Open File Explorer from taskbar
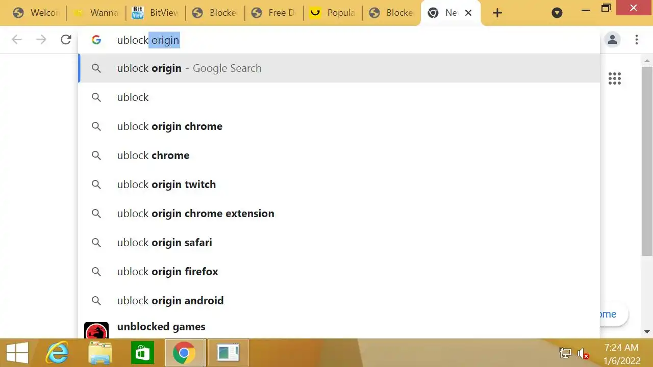The height and width of the screenshot is (367, 653). (x=100, y=353)
